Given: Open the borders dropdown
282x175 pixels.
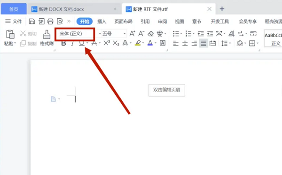Looking at the screenshot, I should click(258, 43).
